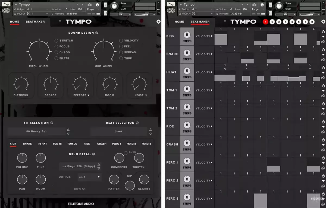
Task: Open settings gear in the left Home window
Action: [x=158, y=22]
